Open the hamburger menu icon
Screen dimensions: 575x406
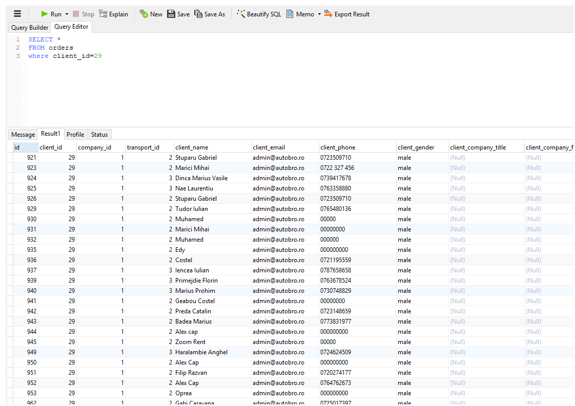pyautogui.click(x=17, y=14)
